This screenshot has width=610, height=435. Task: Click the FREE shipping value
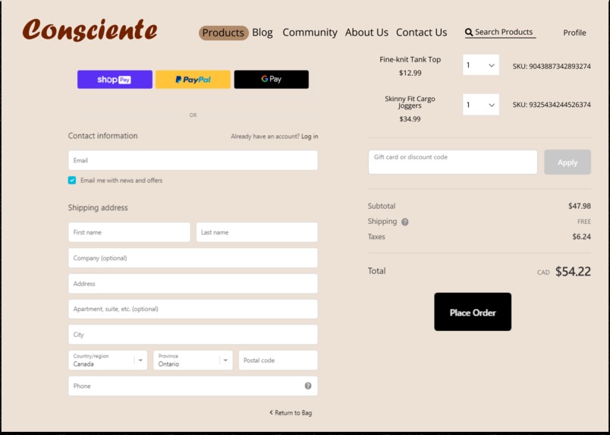(x=584, y=222)
